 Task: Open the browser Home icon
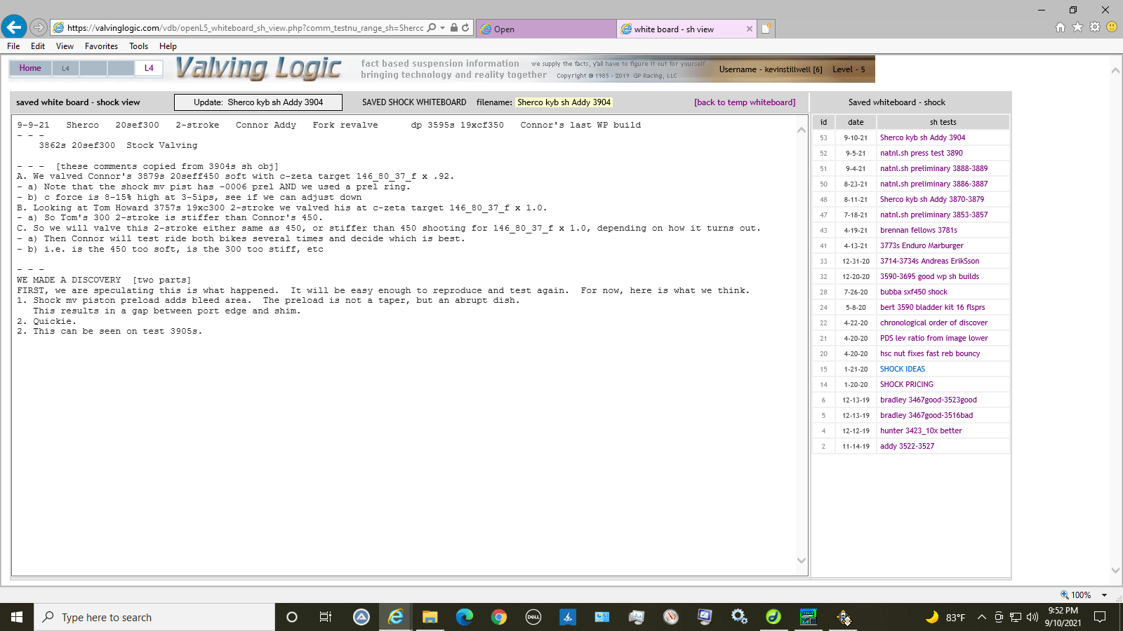1061,27
